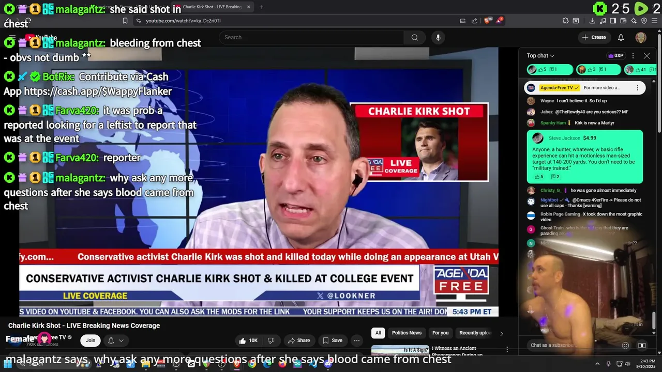662x372 pixels.
Task: Open live chat three-dot options menu
Action: point(633,56)
